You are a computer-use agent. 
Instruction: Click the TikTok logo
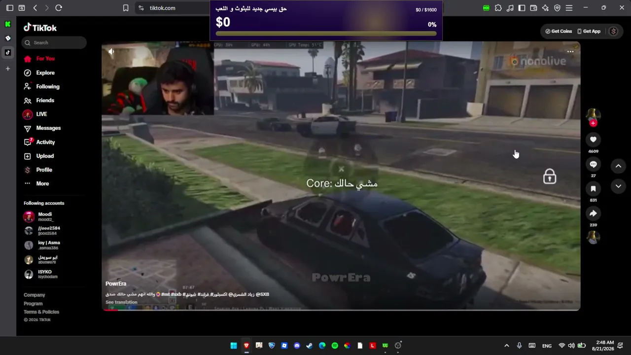pos(40,28)
